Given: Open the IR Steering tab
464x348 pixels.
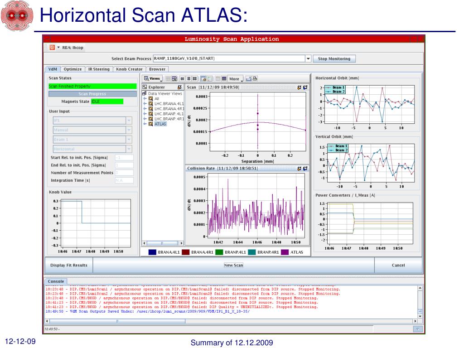Looking at the screenshot, I should [x=99, y=69].
